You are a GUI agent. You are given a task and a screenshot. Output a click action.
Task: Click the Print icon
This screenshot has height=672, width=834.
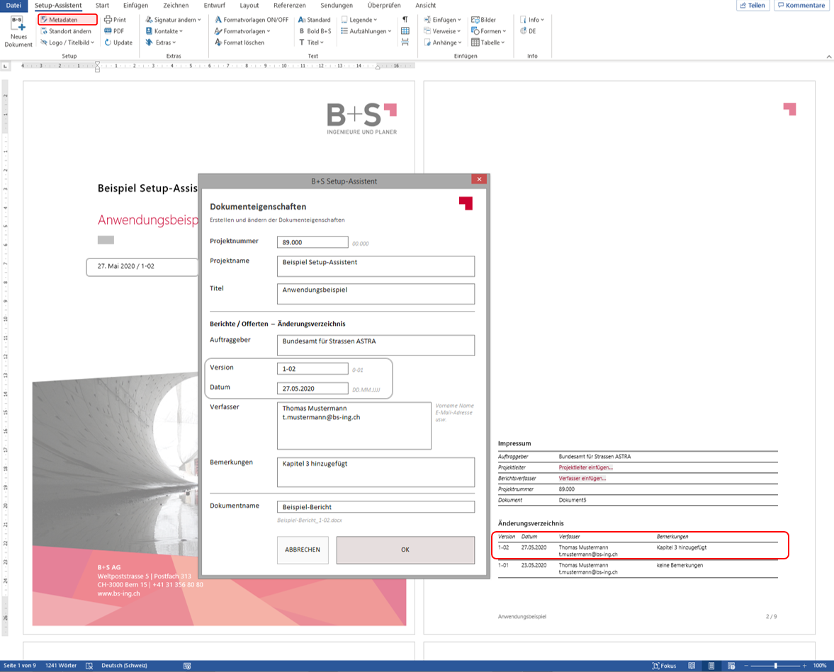(115, 20)
